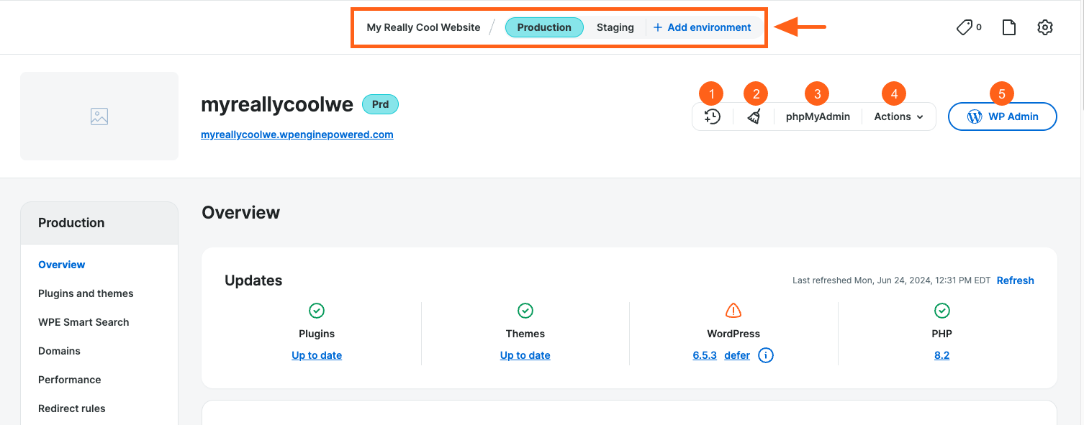Click the info icon next to defer

pos(765,355)
